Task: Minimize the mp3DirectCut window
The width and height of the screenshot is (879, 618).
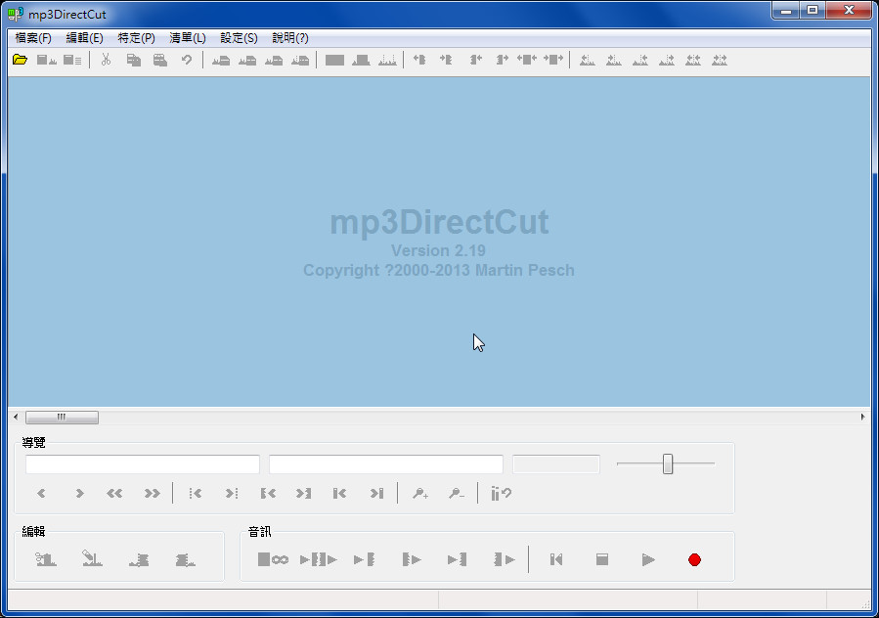Action: tap(786, 10)
